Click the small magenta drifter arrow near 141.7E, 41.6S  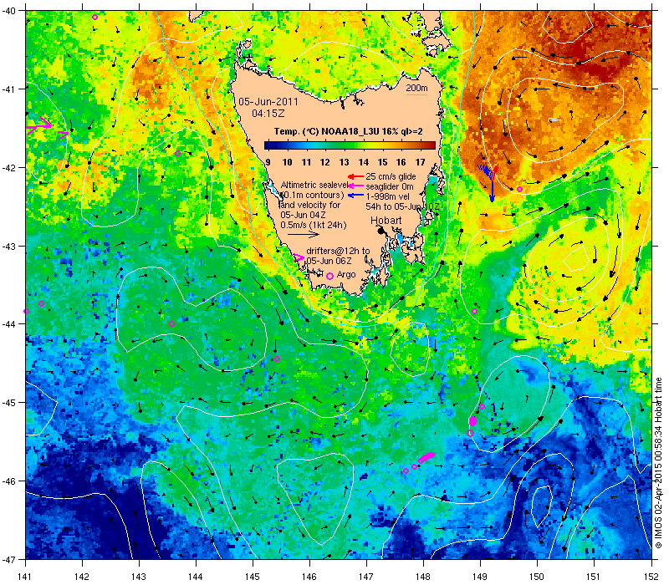pyautogui.click(x=64, y=135)
